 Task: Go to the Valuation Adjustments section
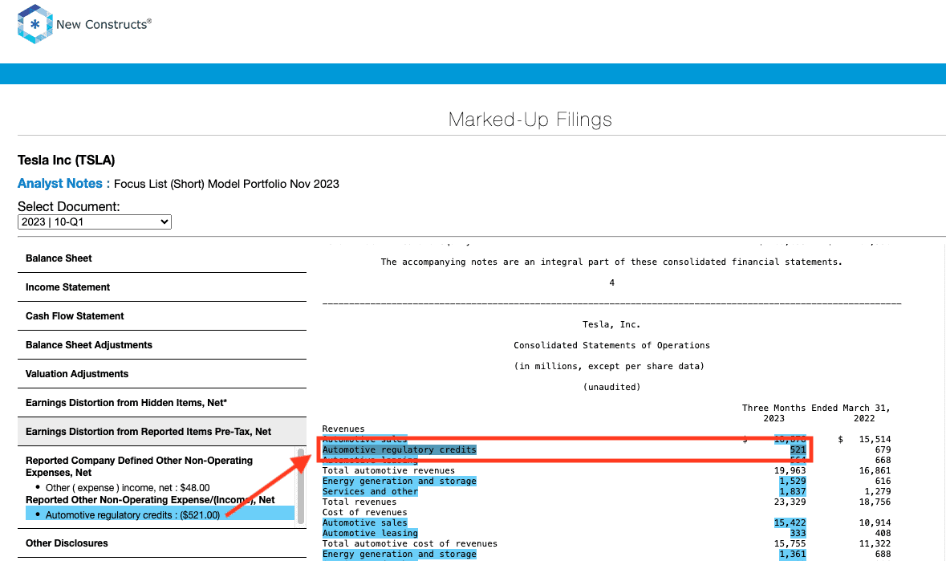(x=162, y=374)
